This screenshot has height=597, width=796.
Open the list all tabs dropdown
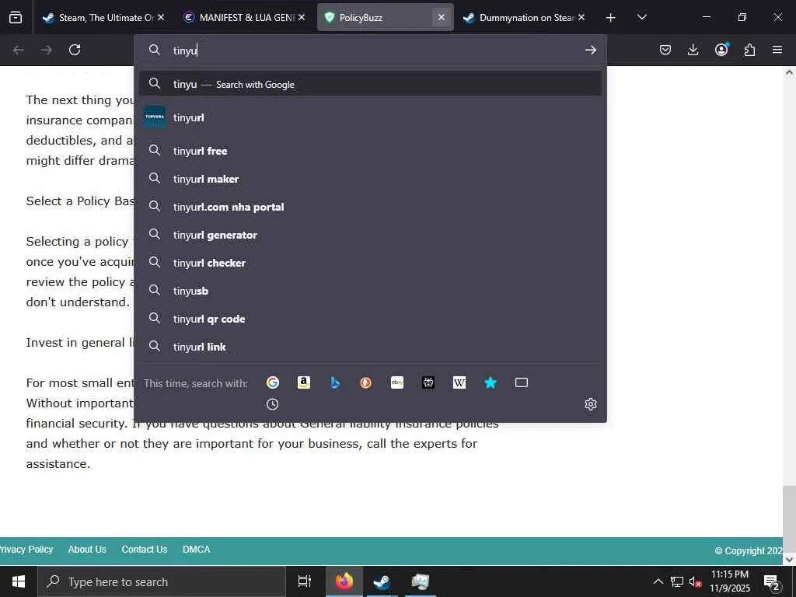[x=641, y=17]
